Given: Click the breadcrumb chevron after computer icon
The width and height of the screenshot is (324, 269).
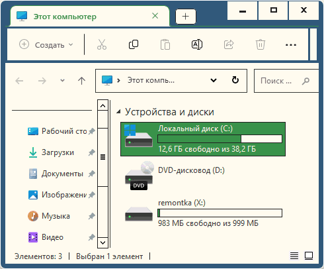Looking at the screenshot, I should coord(118,81).
